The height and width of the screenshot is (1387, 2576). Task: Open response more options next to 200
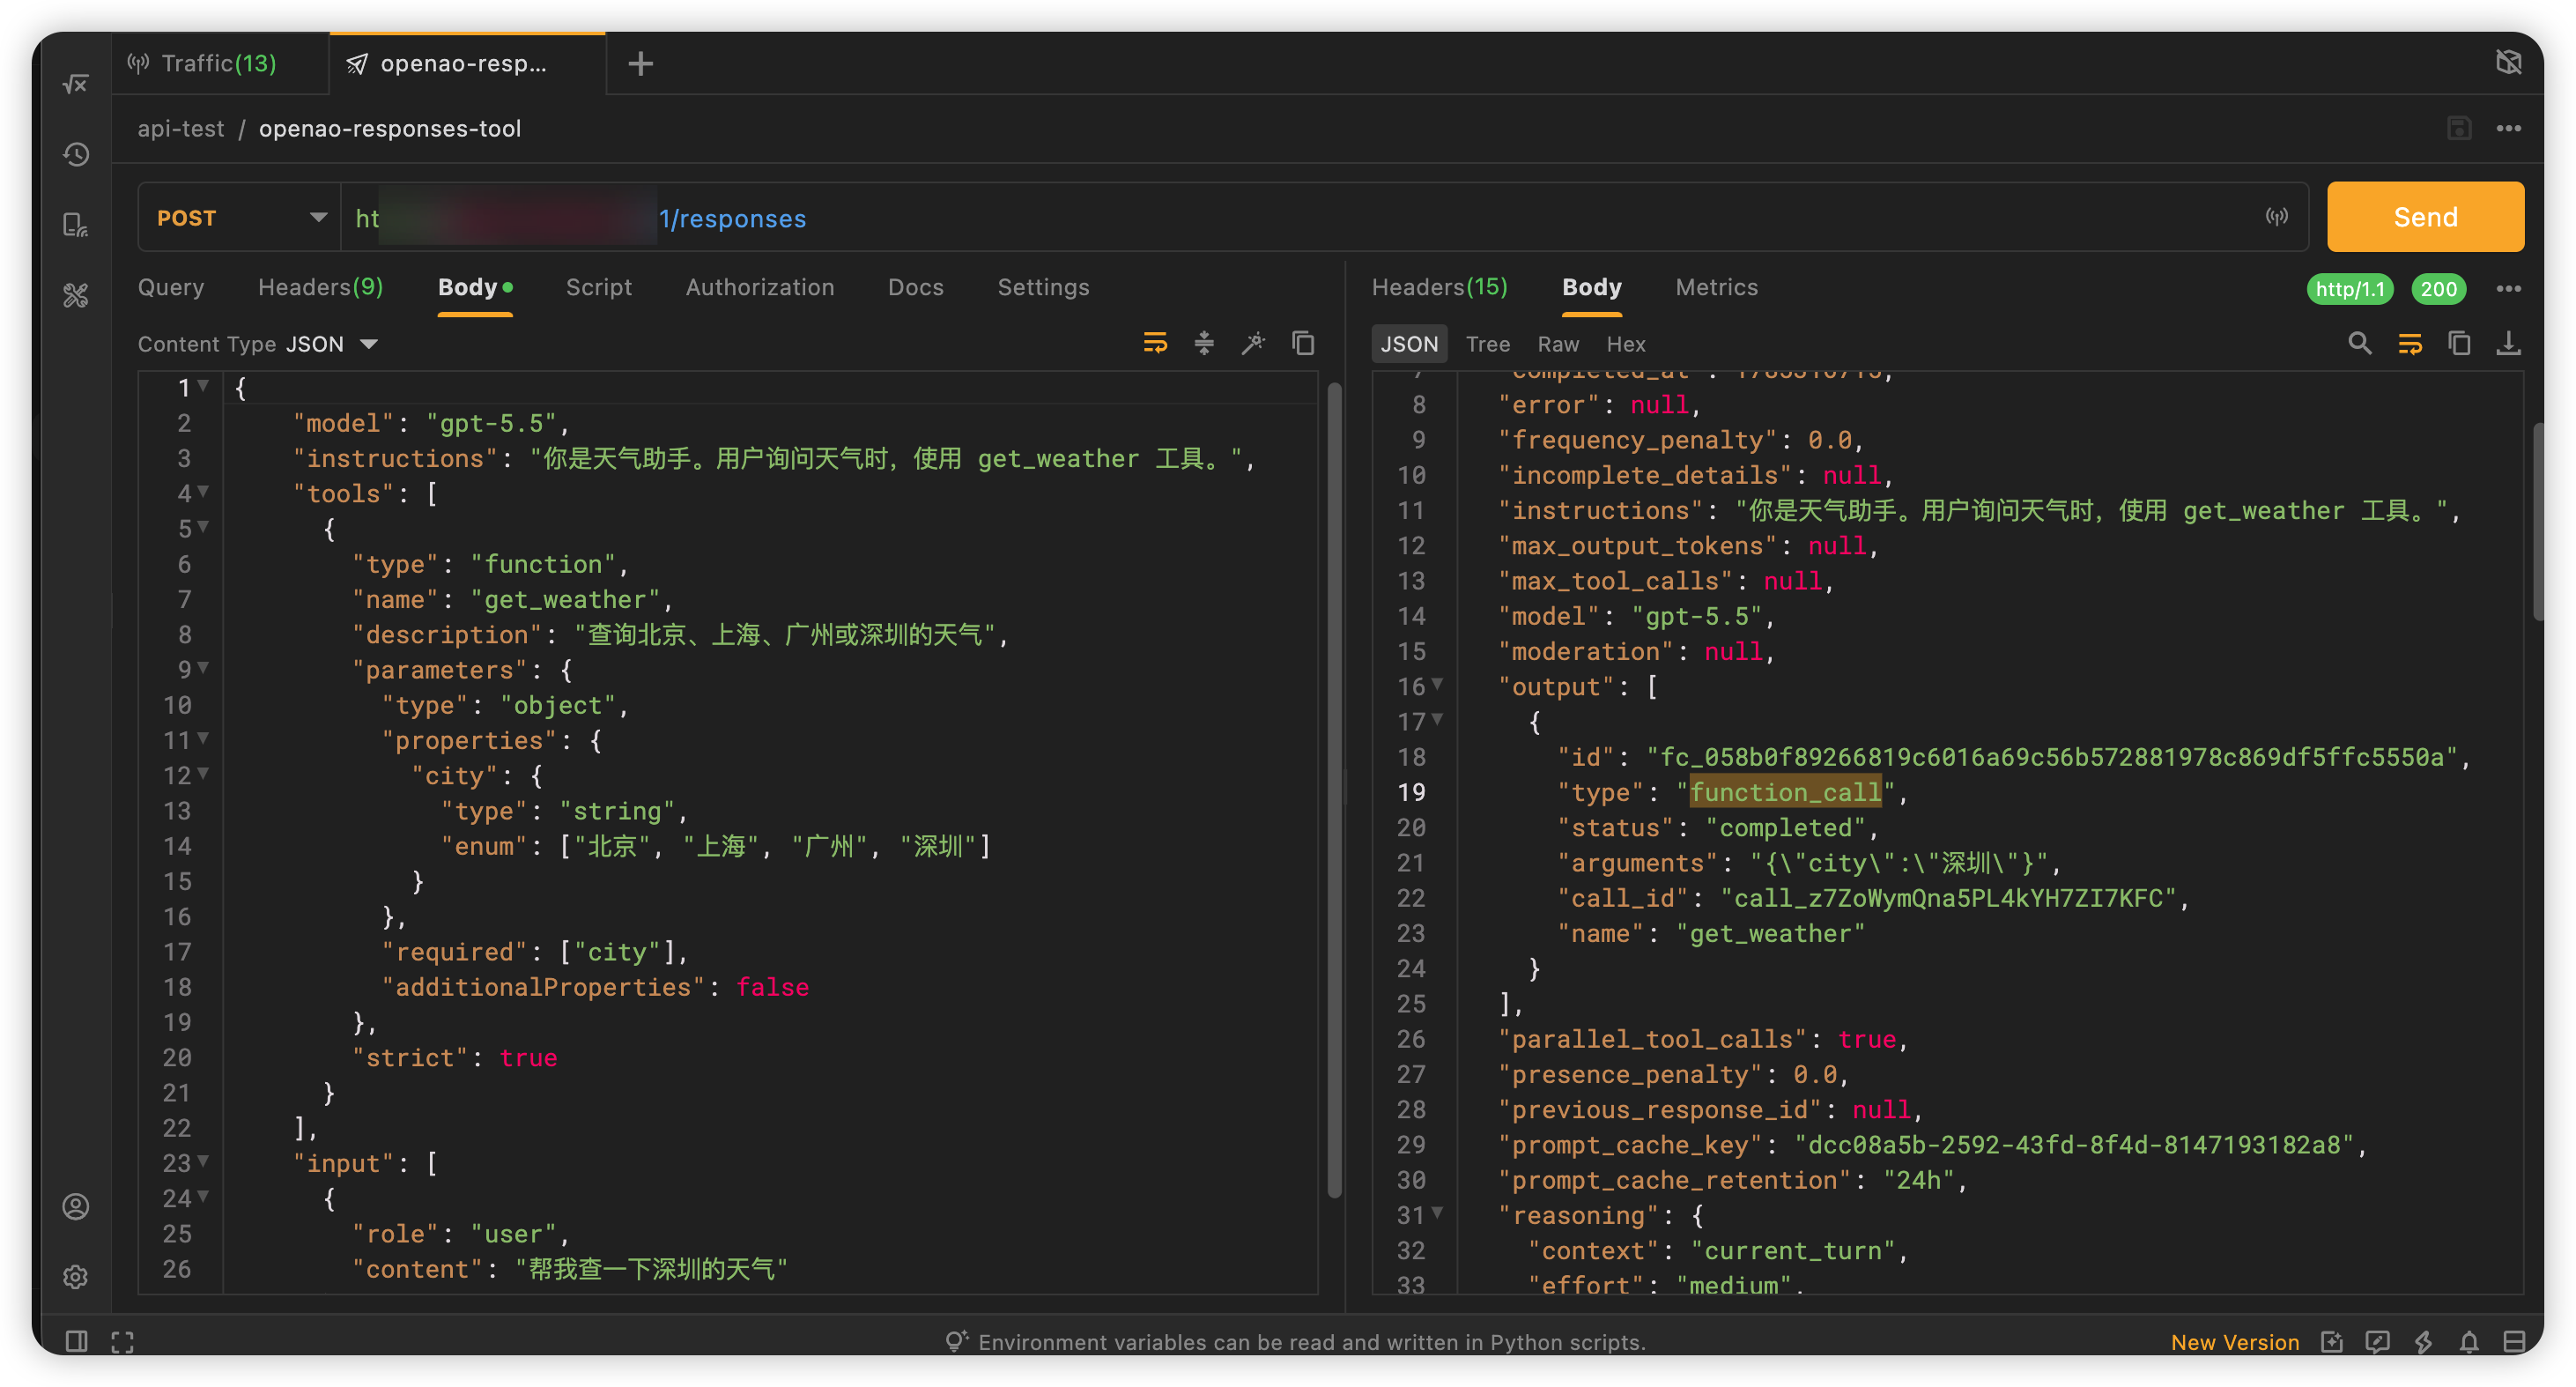[2508, 289]
